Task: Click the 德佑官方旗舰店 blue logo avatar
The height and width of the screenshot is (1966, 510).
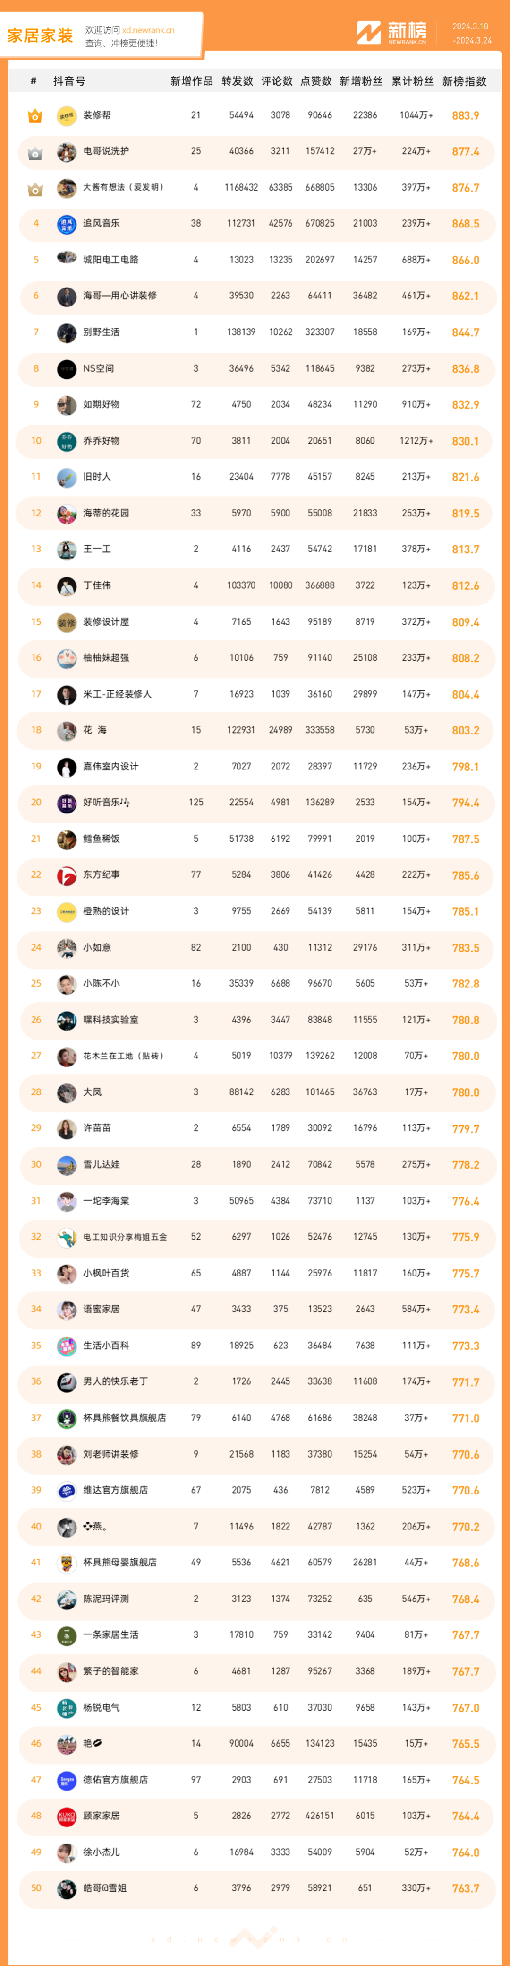Action: (x=67, y=1779)
